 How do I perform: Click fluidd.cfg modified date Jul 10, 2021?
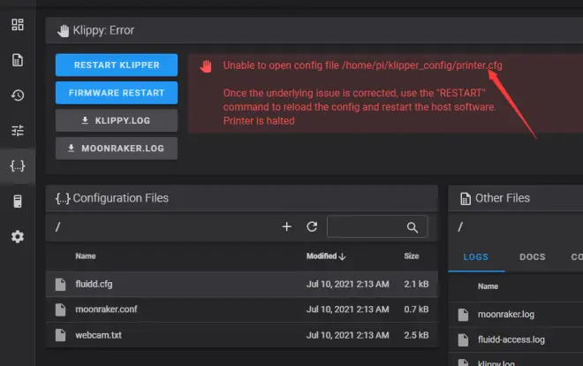point(348,284)
